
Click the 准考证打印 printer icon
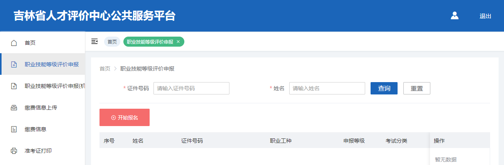14,151
